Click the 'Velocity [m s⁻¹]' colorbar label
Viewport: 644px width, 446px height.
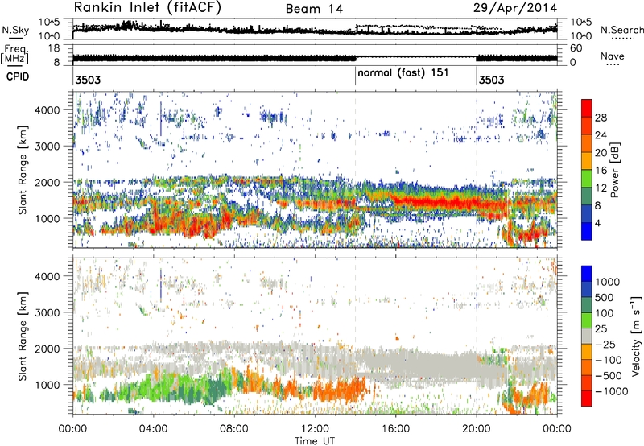[636, 336]
